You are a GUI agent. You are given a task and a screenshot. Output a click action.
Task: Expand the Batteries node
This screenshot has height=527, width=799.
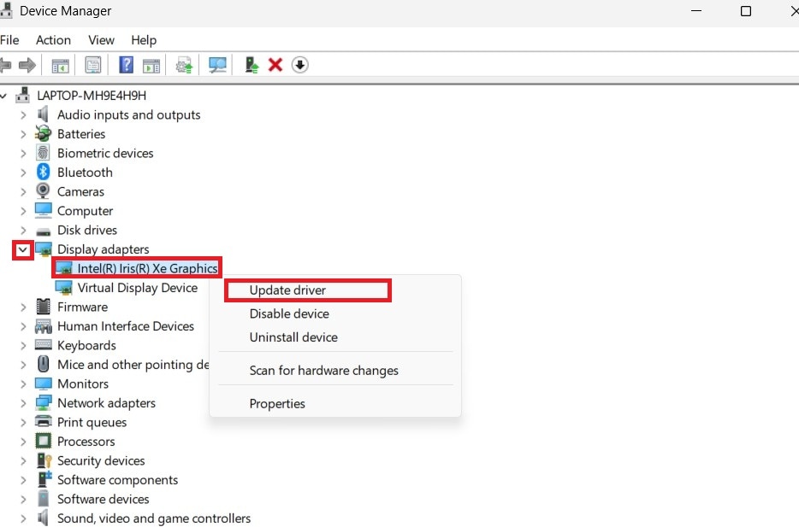click(23, 134)
